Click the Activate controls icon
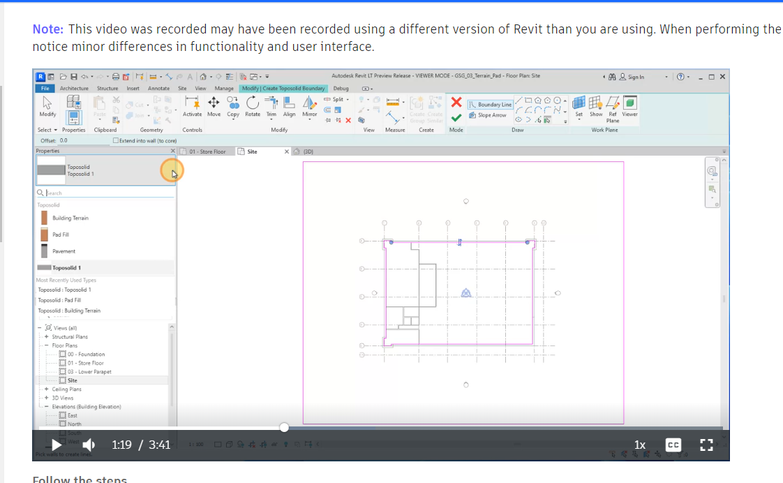The height and width of the screenshot is (483, 783). pos(192,105)
